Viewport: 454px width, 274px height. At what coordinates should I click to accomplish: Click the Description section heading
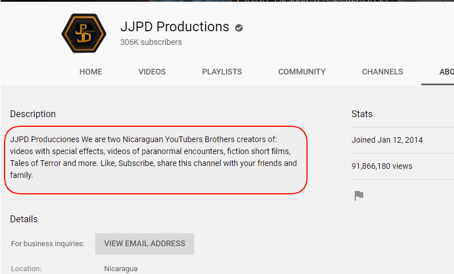tap(33, 114)
